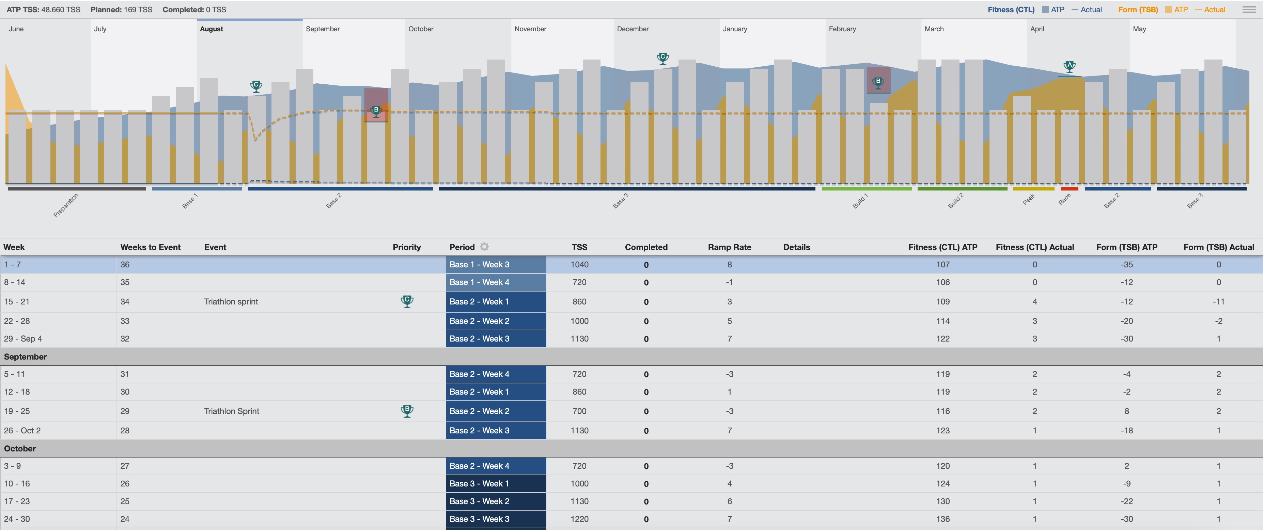This screenshot has height=530, width=1263.
Task: Click the Completed column header
Action: 646,247
